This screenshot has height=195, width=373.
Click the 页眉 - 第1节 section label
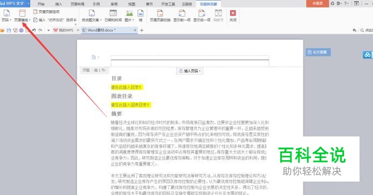tap(94, 70)
